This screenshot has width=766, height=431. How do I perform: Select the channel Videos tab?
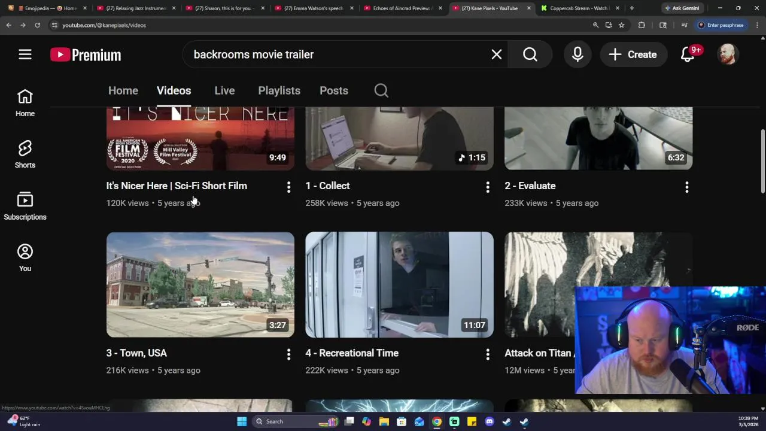tap(174, 90)
